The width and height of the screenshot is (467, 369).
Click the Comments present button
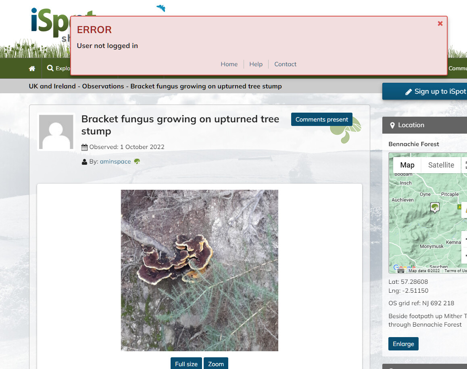[x=322, y=119]
